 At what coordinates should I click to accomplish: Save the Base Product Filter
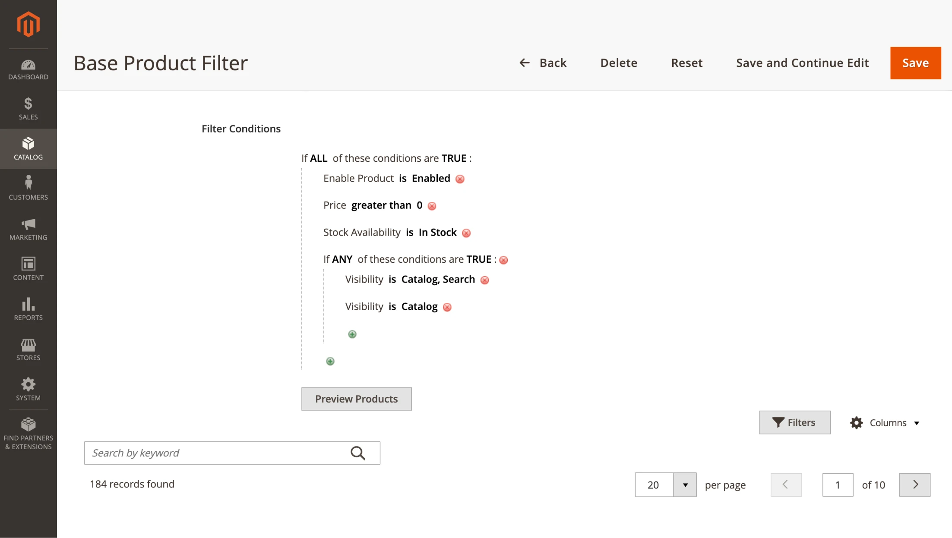click(915, 63)
